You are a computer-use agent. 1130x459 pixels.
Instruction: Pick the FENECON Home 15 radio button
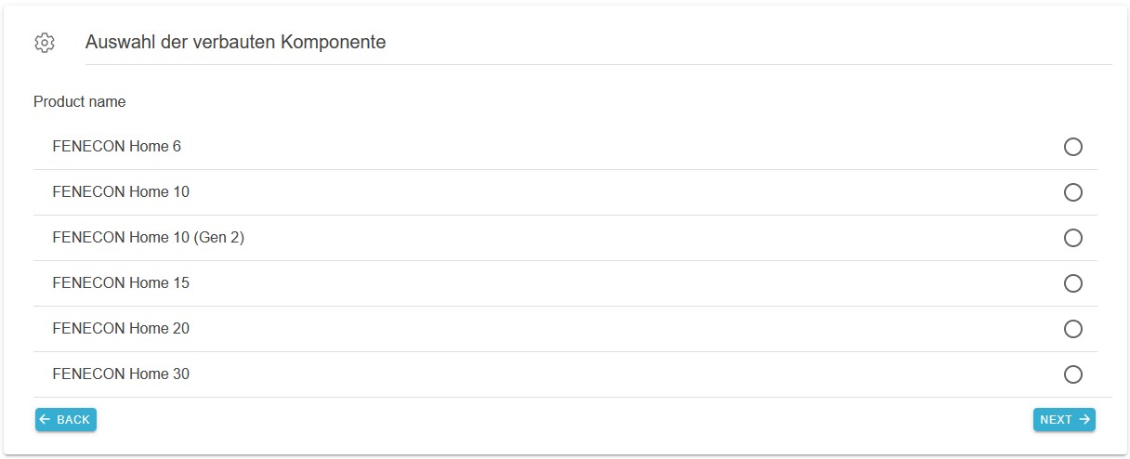tap(1072, 283)
